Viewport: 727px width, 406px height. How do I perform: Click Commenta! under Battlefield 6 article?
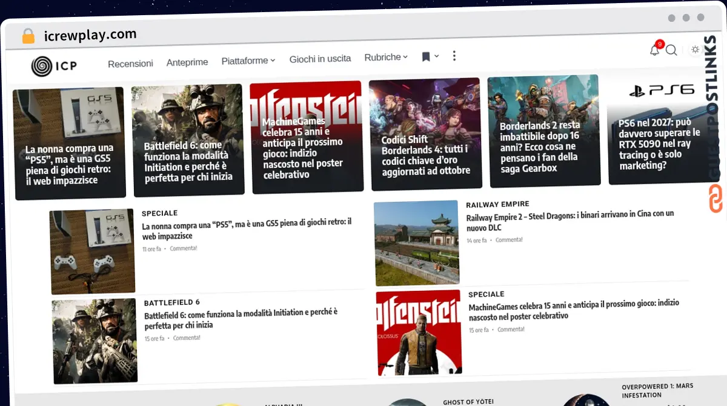pyautogui.click(x=186, y=338)
